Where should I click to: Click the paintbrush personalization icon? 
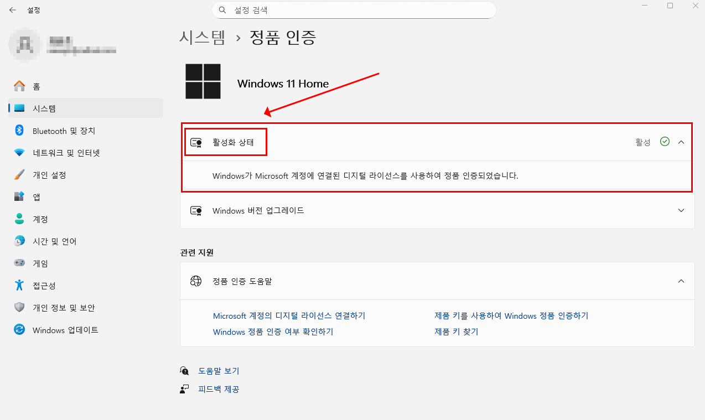(x=19, y=175)
